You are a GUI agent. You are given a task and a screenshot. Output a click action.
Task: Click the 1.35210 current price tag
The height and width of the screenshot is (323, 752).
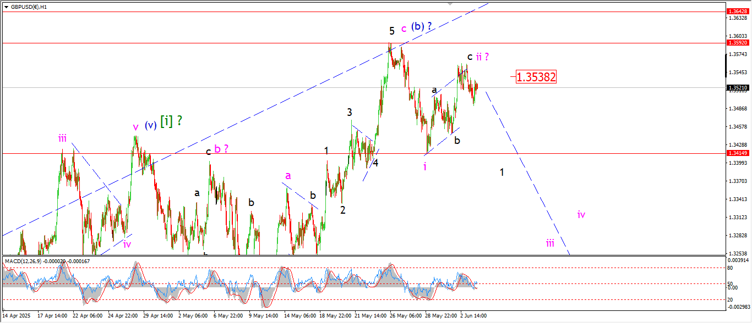pyautogui.click(x=738, y=87)
